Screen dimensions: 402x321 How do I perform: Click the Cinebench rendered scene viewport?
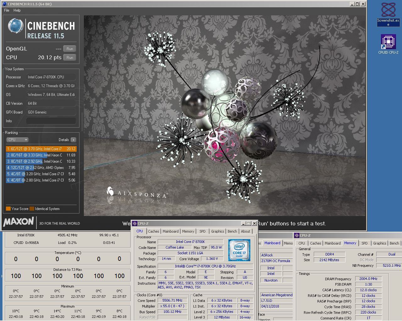(225, 116)
